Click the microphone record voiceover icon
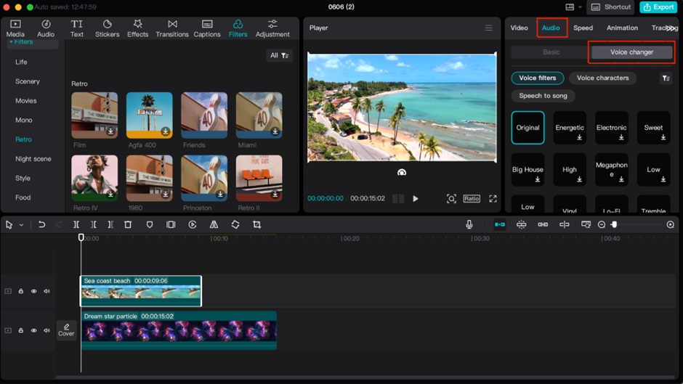Viewport: 683px width, 384px height. (x=469, y=225)
